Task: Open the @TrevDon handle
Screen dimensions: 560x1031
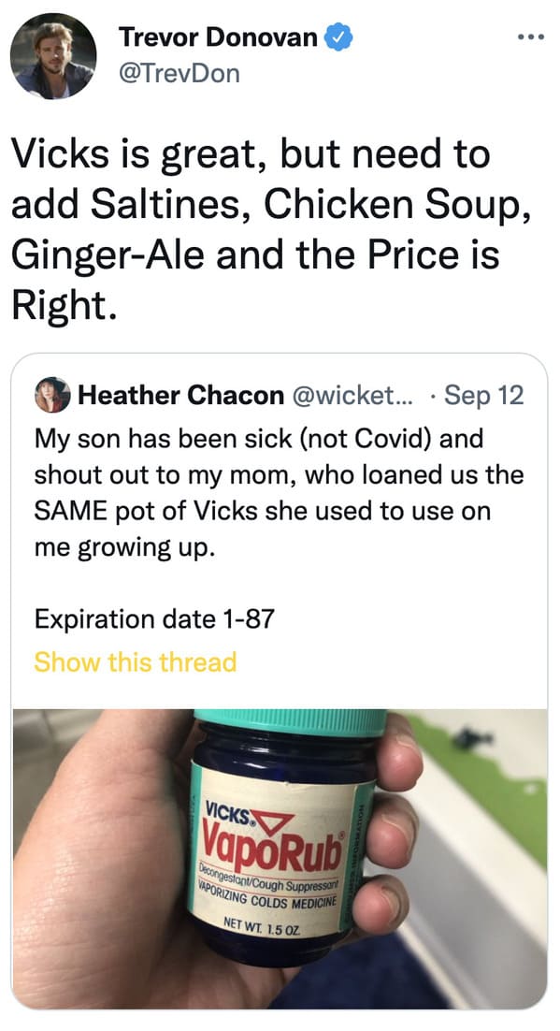Action: click(179, 74)
